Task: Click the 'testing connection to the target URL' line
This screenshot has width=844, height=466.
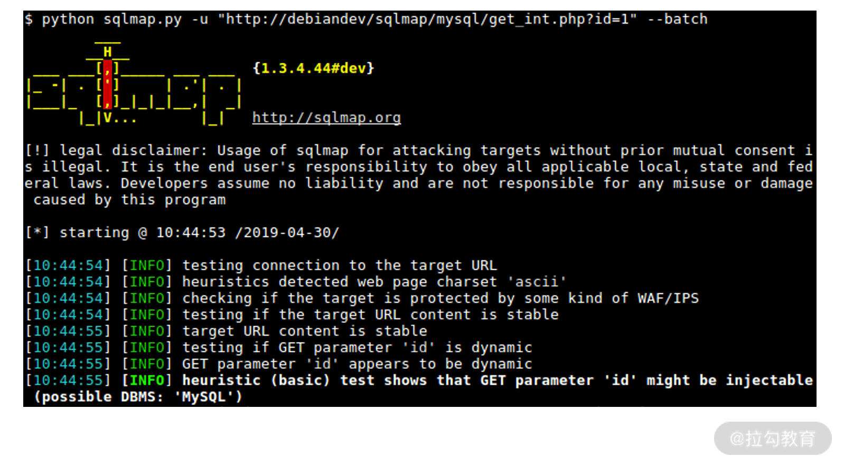Action: tap(340, 265)
